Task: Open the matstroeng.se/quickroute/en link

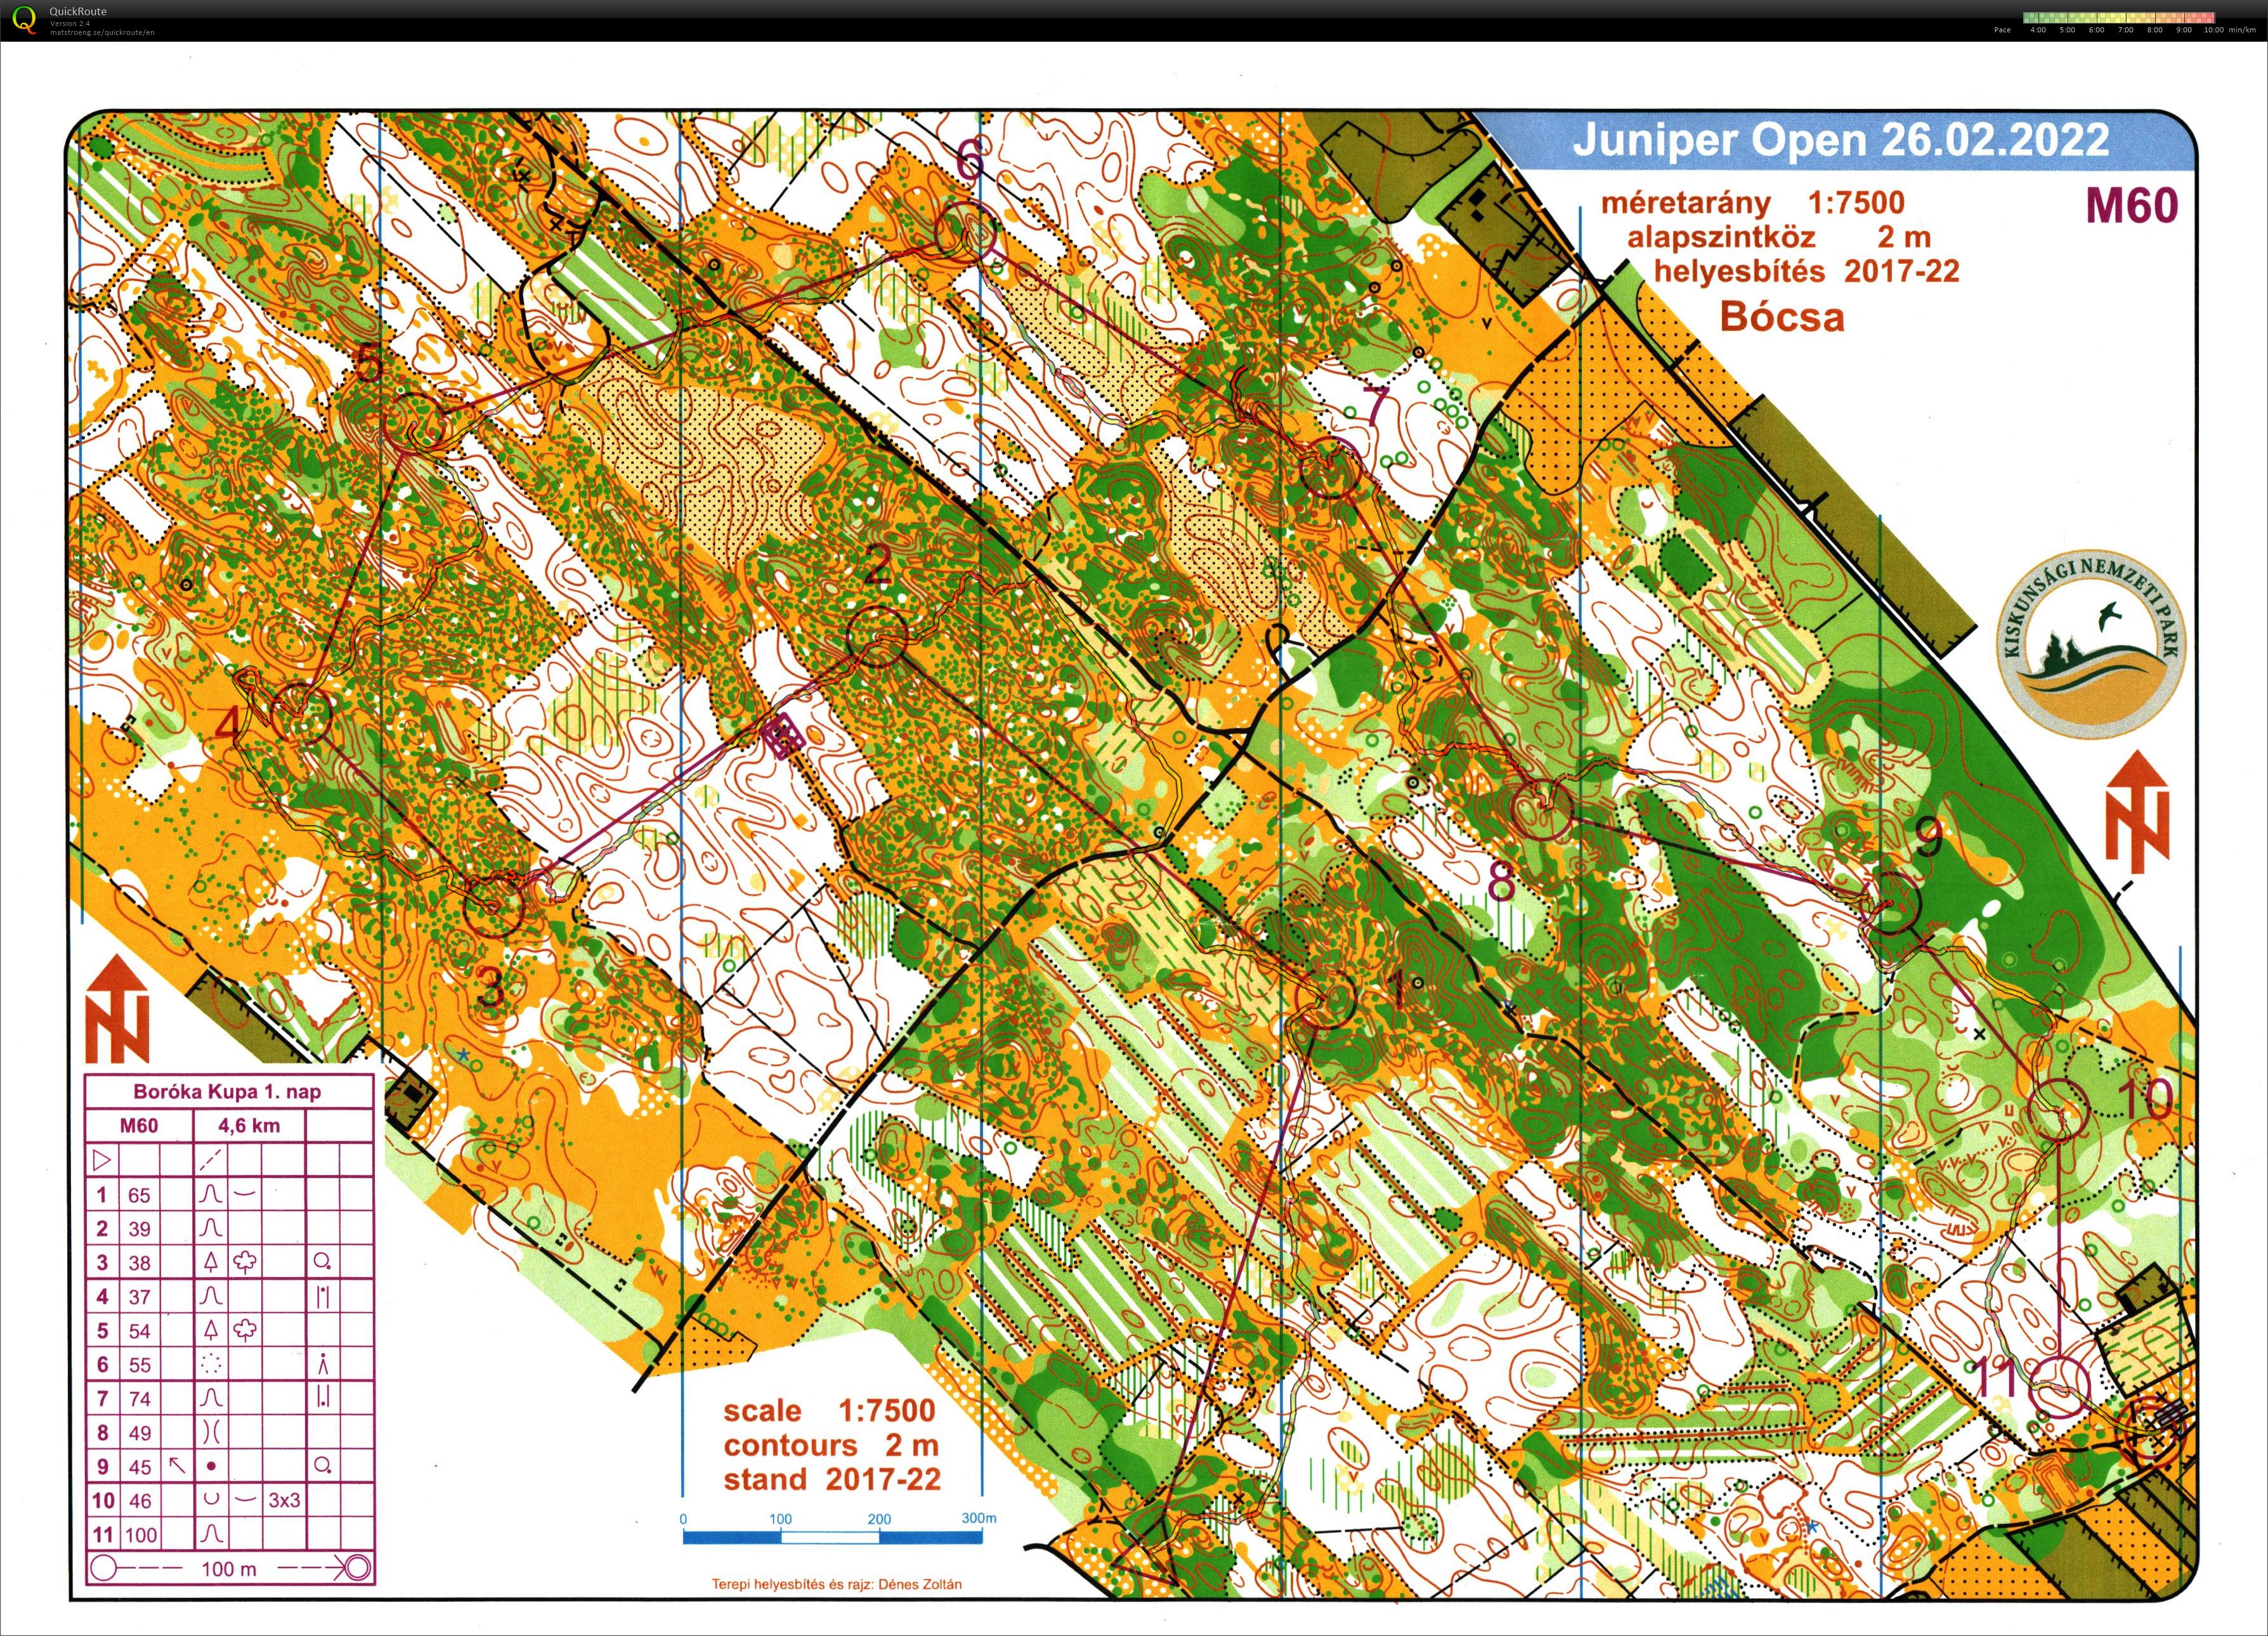Action: tap(102, 32)
